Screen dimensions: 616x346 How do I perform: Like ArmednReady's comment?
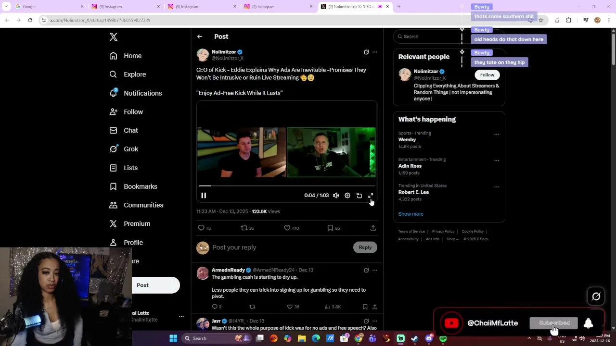point(293,307)
